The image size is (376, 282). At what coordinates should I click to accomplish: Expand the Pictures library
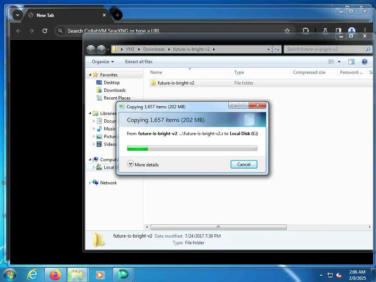(x=94, y=137)
